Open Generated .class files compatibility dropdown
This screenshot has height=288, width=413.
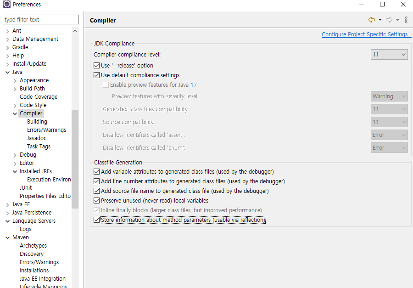point(389,109)
